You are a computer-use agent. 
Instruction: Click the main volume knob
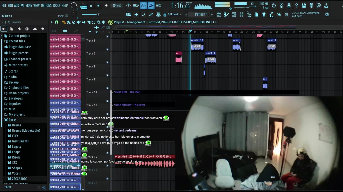(74, 5)
